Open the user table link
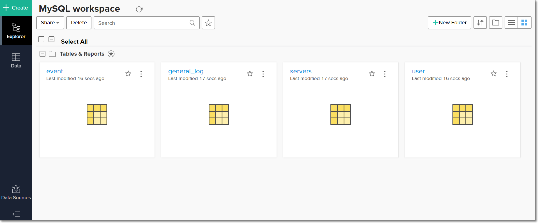Image resolution: width=538 pixels, height=223 pixels. (418, 71)
